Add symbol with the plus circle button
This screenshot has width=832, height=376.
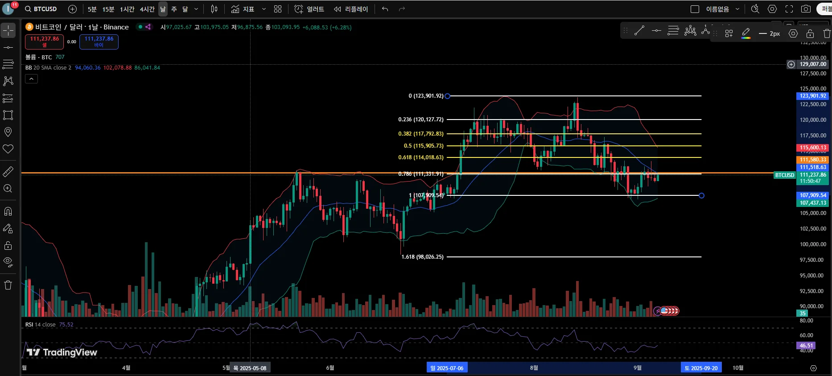pyautogui.click(x=72, y=9)
